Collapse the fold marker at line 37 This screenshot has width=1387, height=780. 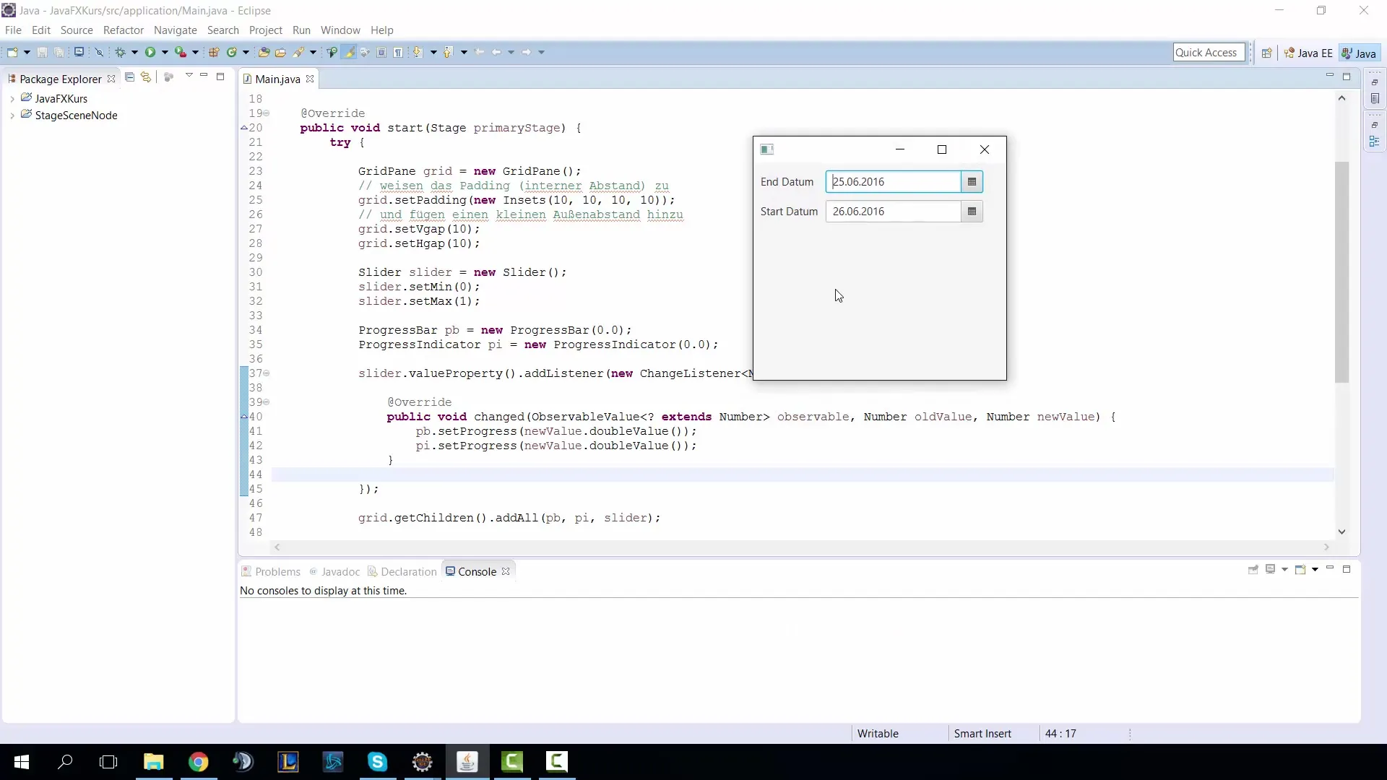click(x=267, y=373)
